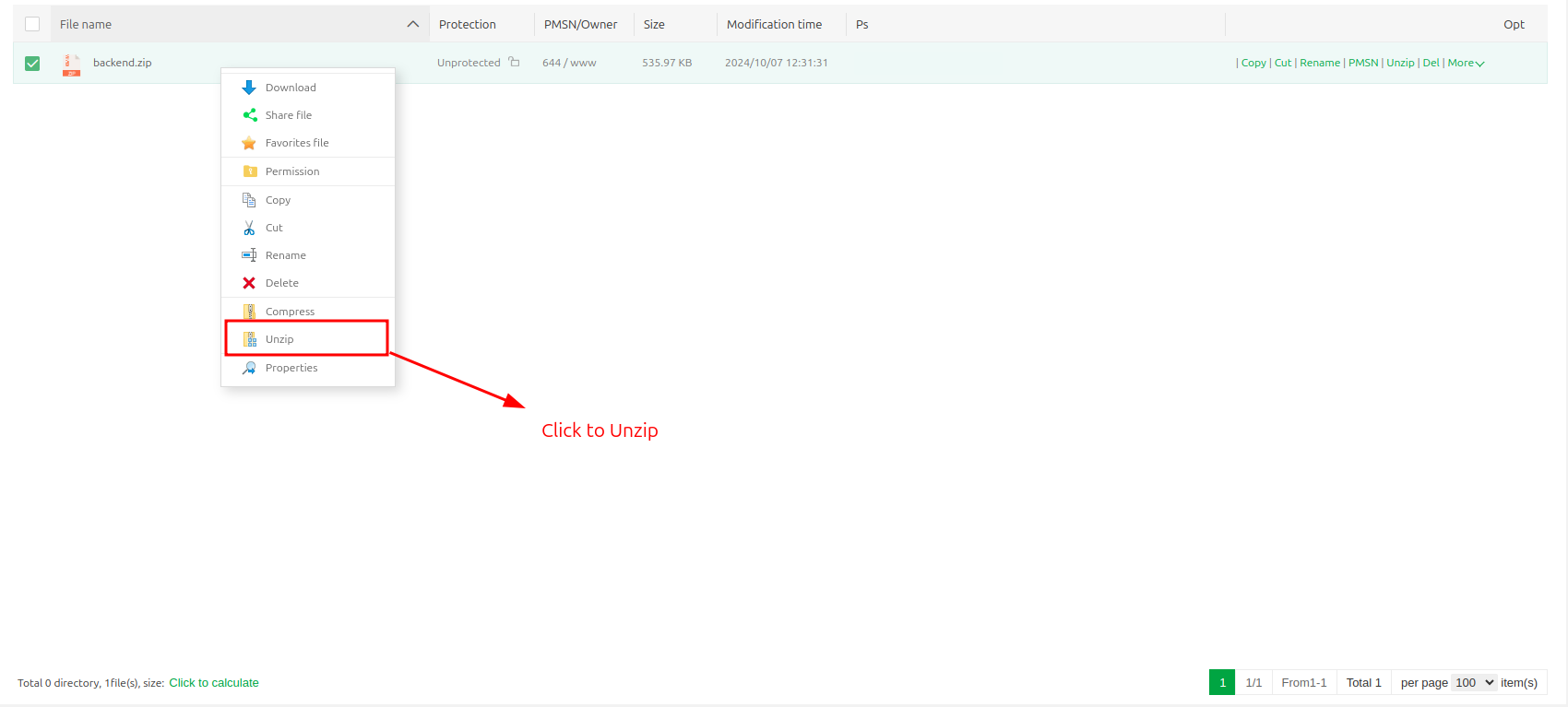This screenshot has width=1568, height=707.
Task: Click the lock icon beside Unprotected
Action: pyautogui.click(x=515, y=62)
